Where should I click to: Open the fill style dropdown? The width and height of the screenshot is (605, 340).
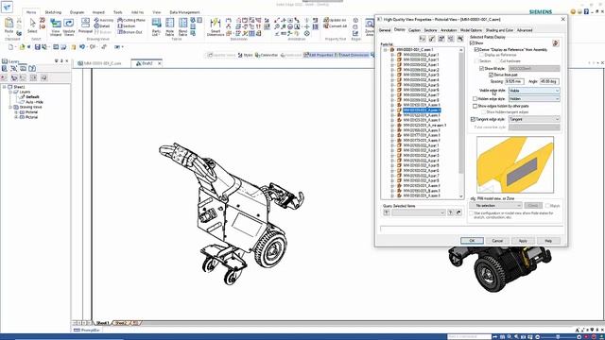(534, 68)
